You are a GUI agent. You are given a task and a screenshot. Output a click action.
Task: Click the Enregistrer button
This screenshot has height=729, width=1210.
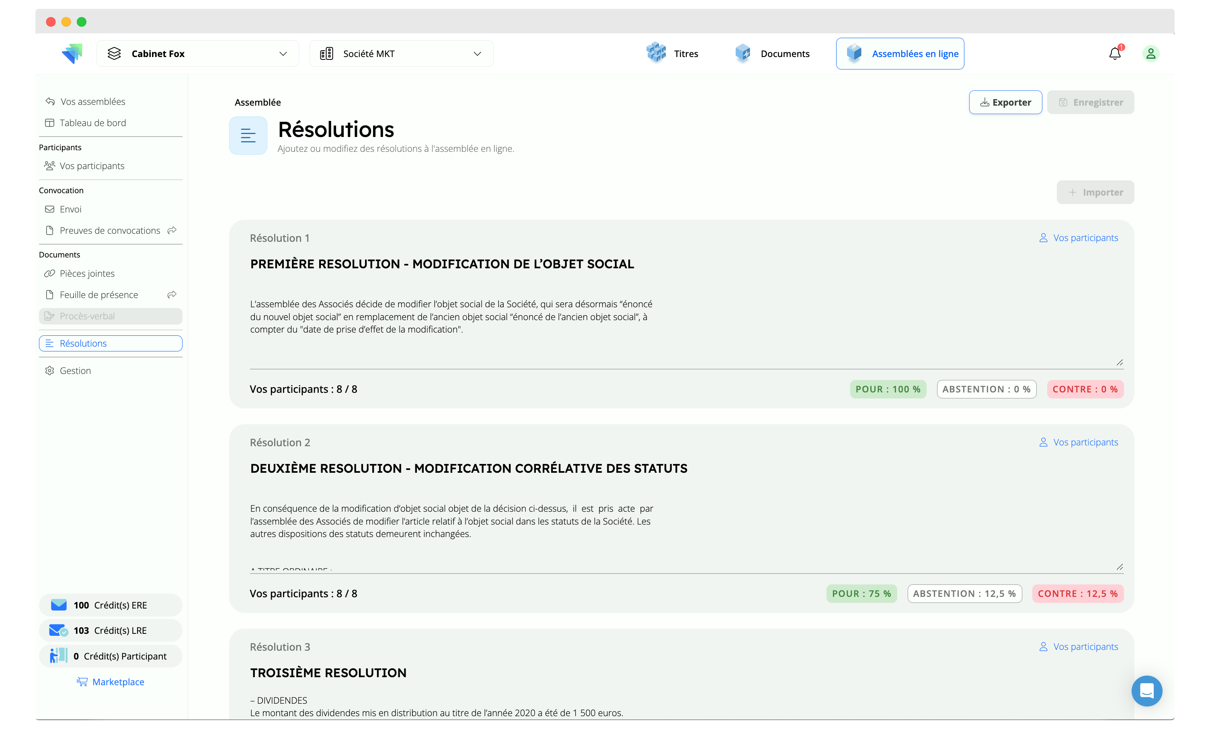pyautogui.click(x=1090, y=102)
